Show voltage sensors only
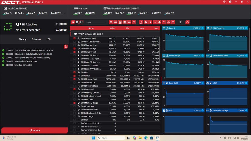Screen dimensions: 251x141 (x=146, y=22)
